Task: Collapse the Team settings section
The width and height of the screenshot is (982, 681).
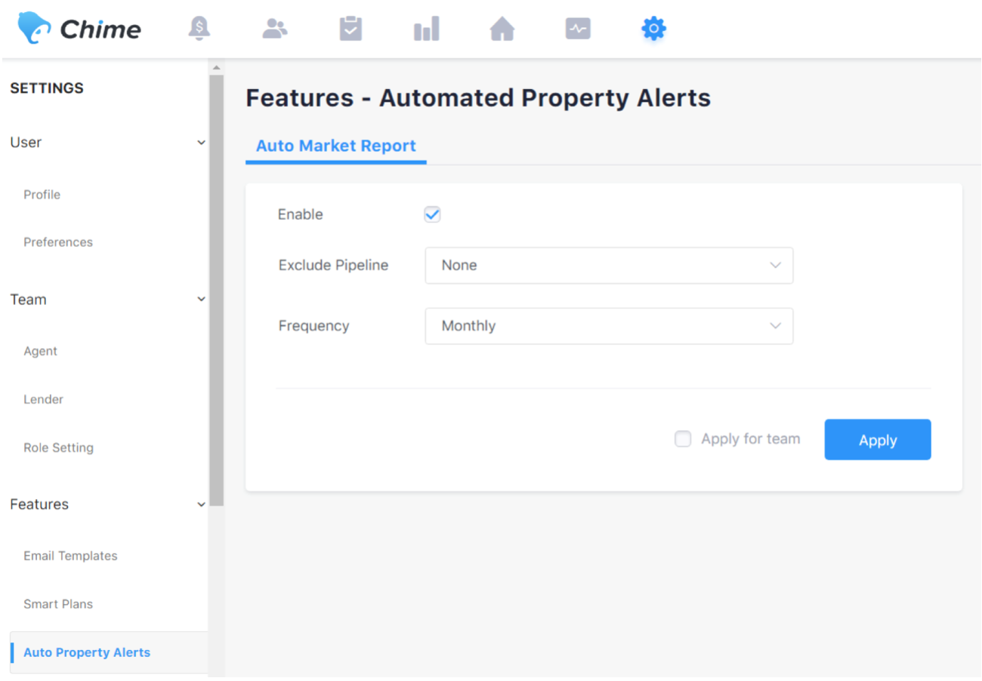Action: tap(201, 300)
